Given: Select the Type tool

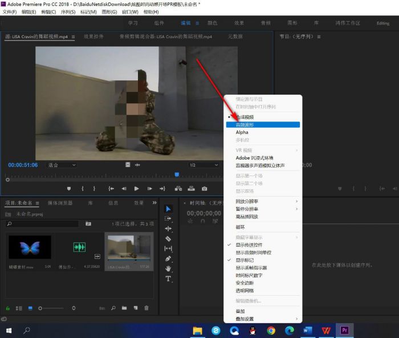Looking at the screenshot, I should click(168, 279).
